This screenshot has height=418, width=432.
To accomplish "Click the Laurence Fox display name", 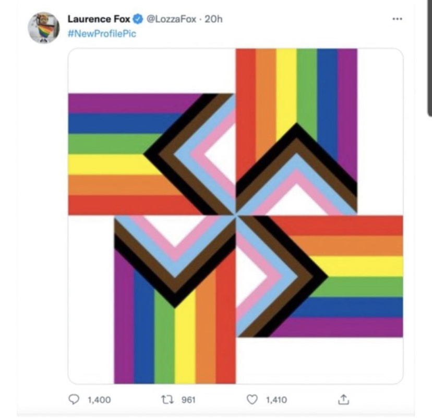I will click(99, 19).
